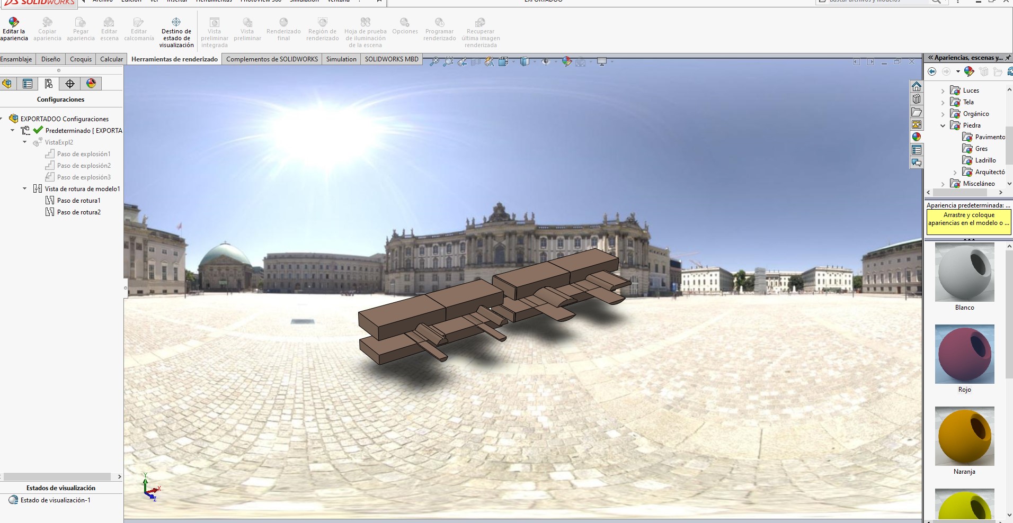Click Edit appearance icon in viewport toolbar

coord(567,62)
